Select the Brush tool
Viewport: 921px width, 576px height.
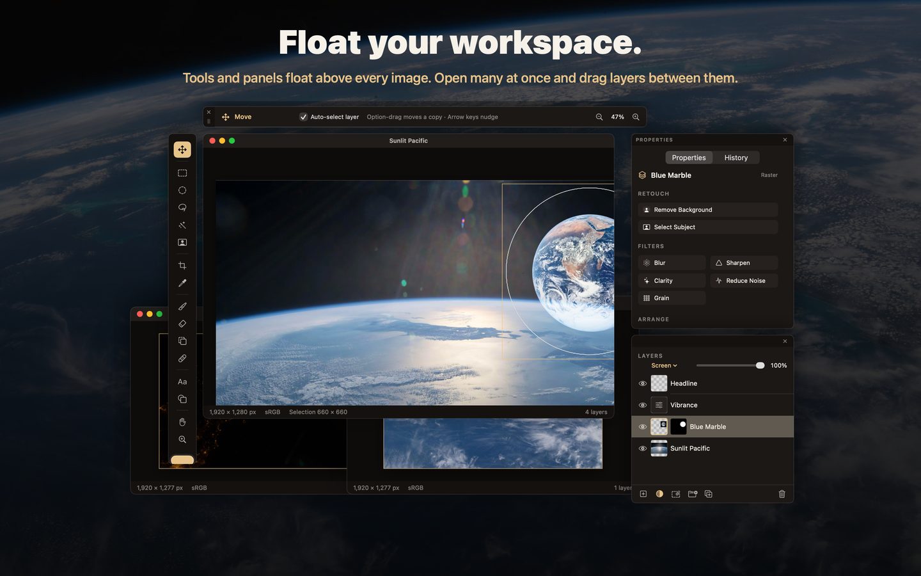[x=182, y=307]
